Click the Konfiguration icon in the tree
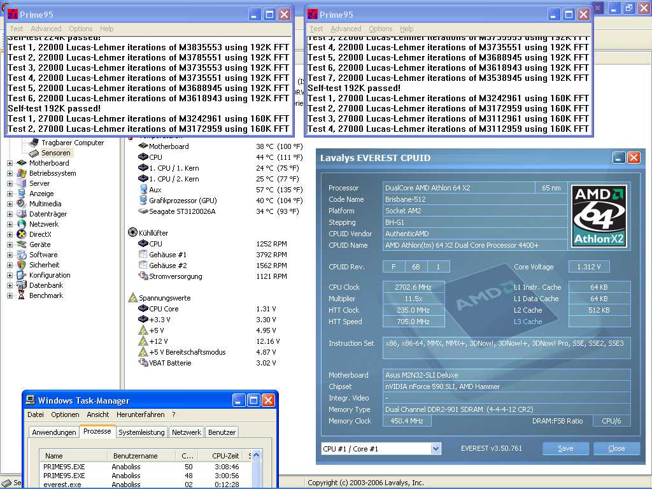This screenshot has width=652, height=489. click(x=21, y=275)
